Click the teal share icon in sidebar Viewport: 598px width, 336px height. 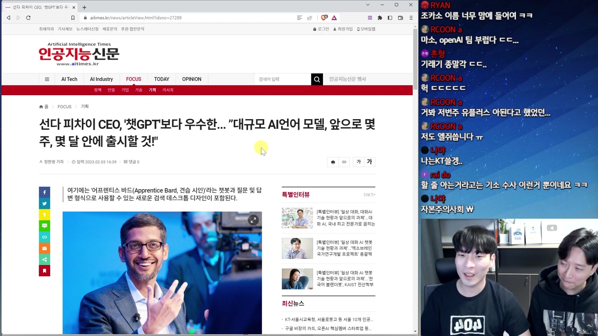click(x=44, y=260)
